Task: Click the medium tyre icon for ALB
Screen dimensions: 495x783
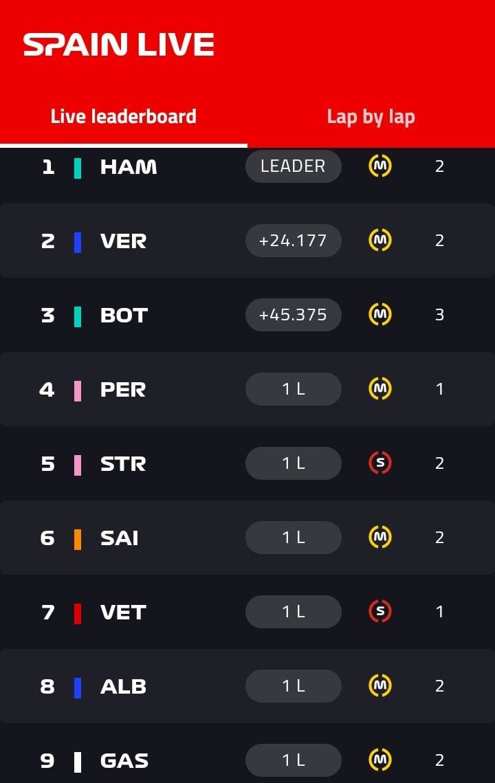Action: click(x=380, y=685)
